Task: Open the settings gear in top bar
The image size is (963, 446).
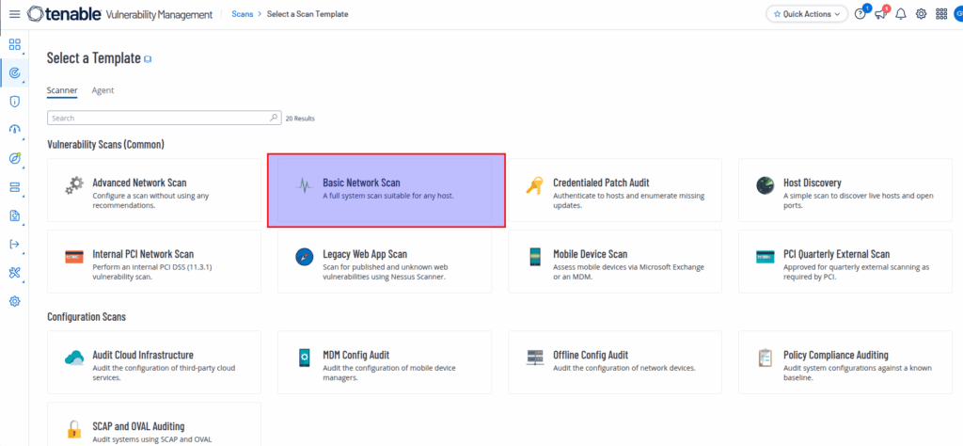Action: (921, 14)
